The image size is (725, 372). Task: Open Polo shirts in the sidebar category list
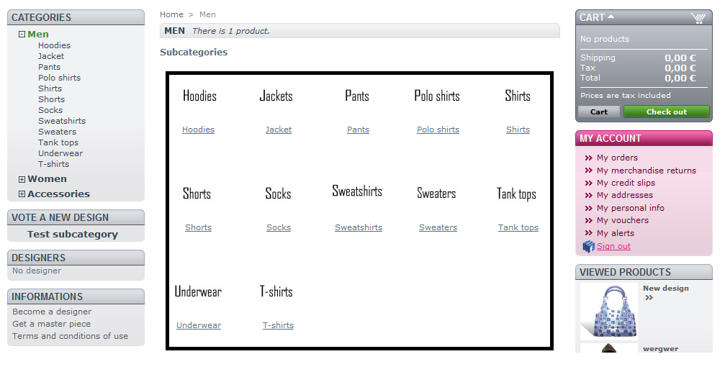[x=59, y=78]
